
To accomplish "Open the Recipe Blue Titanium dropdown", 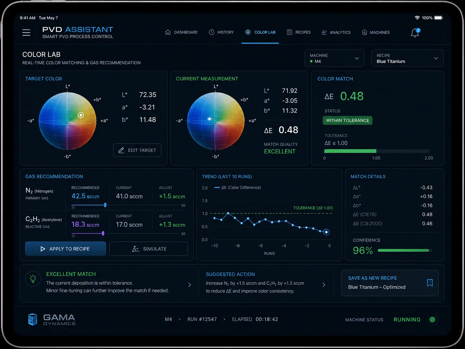I will tap(407, 58).
